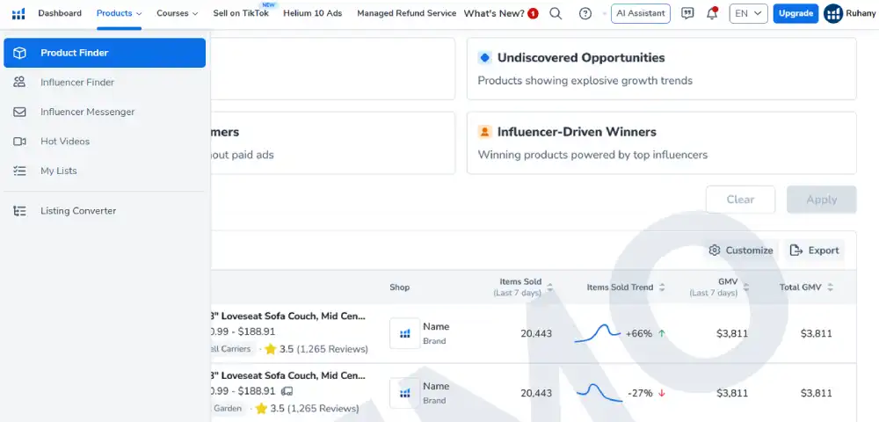Click the Product Finder cube icon
This screenshot has height=422, width=879.
(19, 53)
